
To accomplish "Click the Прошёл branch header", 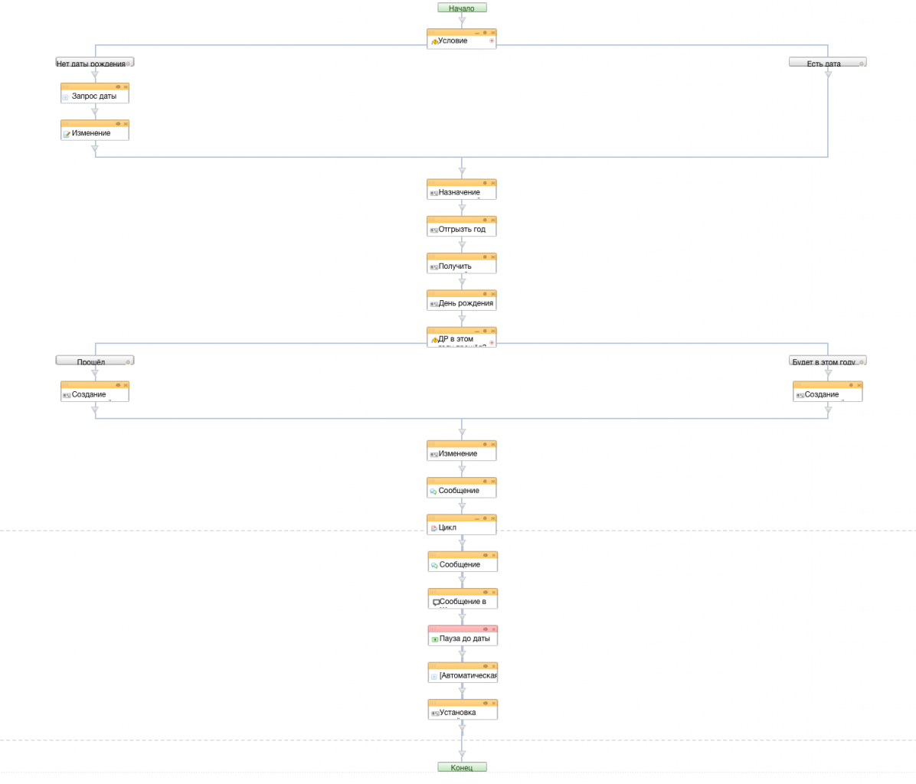I will [x=90, y=361].
